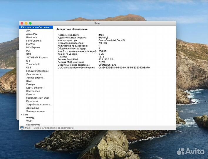Select Fibre Channel in the sidebar
208x159 pixels.
(34, 41)
